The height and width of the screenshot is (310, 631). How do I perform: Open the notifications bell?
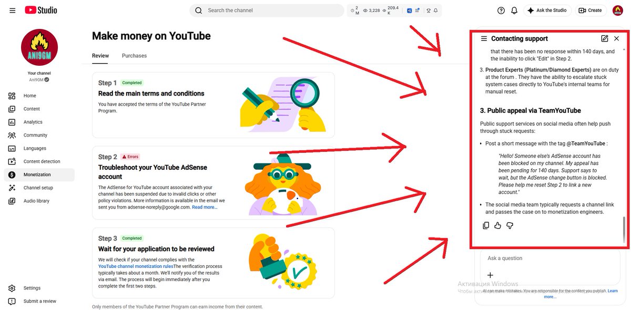point(514,11)
